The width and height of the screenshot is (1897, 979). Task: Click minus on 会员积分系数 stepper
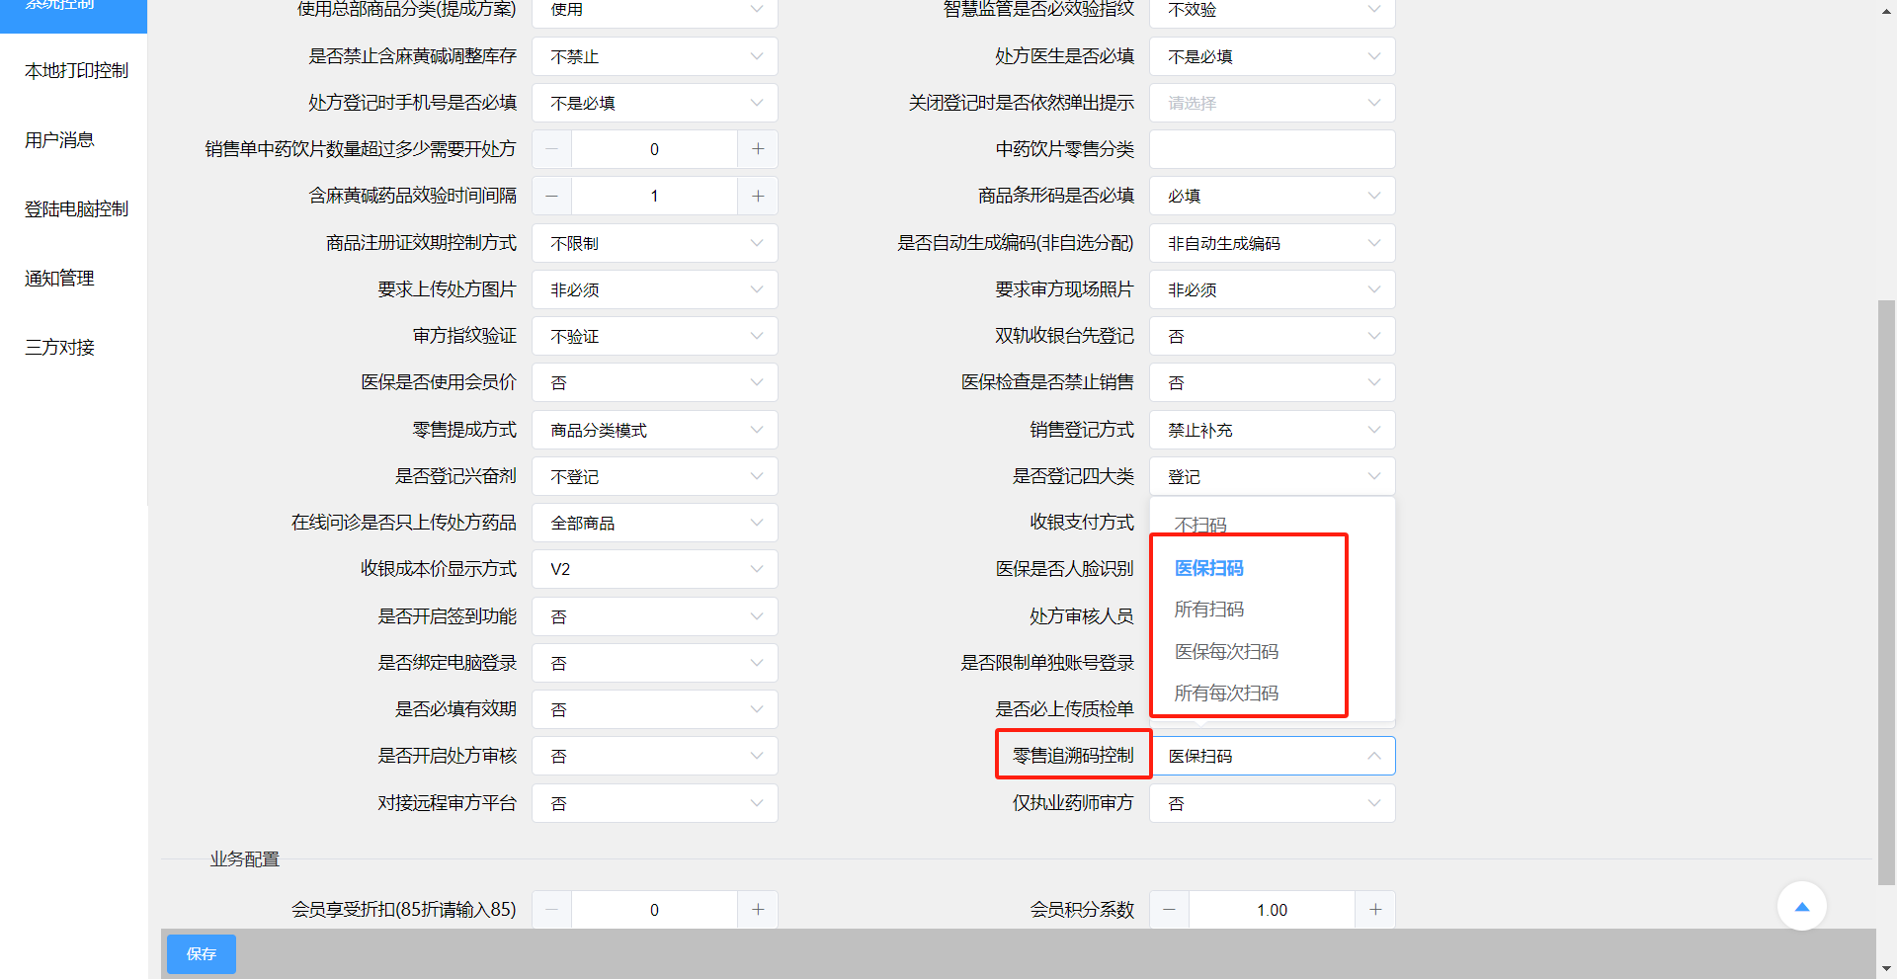point(1169,909)
